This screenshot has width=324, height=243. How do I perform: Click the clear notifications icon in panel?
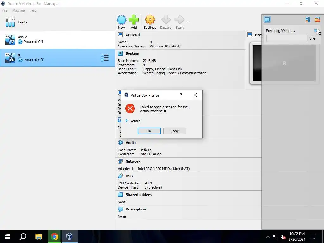(317, 20)
